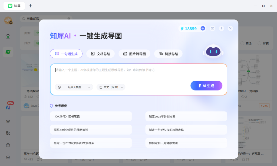Image resolution: width=277 pixels, height=166 pixels.
Task: Choose the 制定一份3天2夜的旅游攻略 example
Action: pyautogui.click(x=186, y=130)
